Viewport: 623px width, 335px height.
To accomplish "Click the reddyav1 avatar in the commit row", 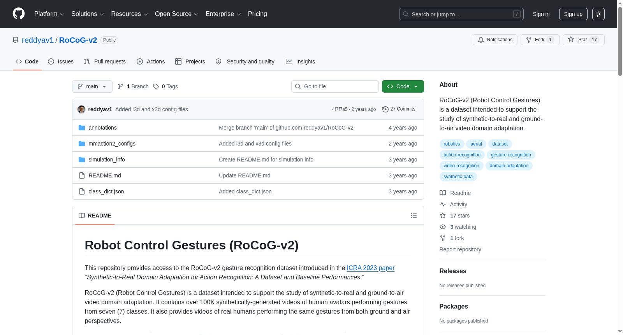I will (81, 109).
